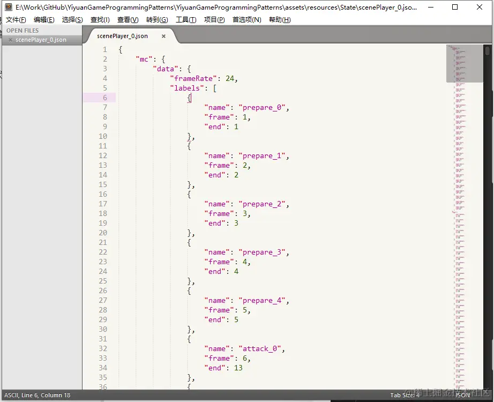Open the 工具(T) menu
The image size is (494, 402).
coord(186,20)
